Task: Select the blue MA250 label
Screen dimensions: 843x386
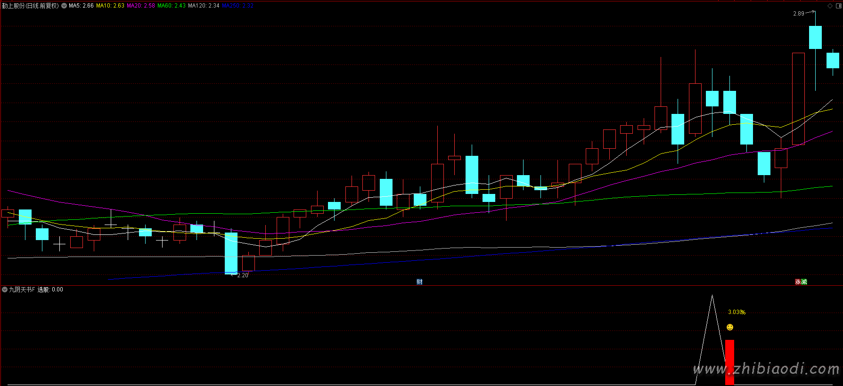Action: 237,6
